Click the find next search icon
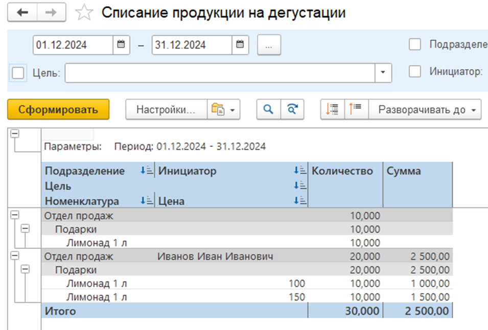The height and width of the screenshot is (330, 488). point(292,109)
